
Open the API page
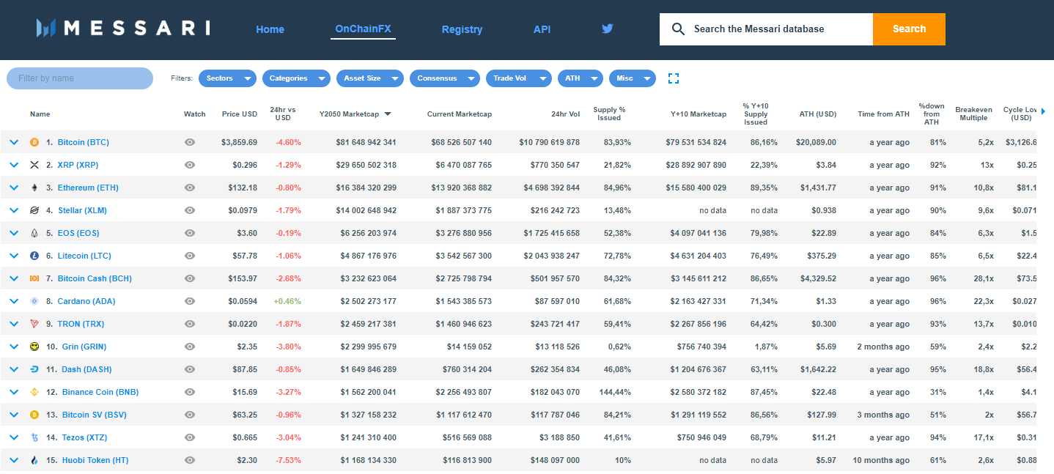click(542, 29)
